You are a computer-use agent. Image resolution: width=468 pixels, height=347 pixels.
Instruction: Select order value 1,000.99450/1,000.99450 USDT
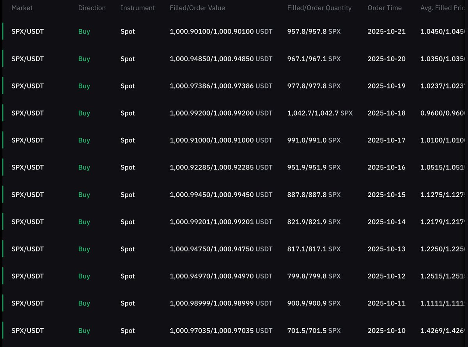click(x=221, y=195)
